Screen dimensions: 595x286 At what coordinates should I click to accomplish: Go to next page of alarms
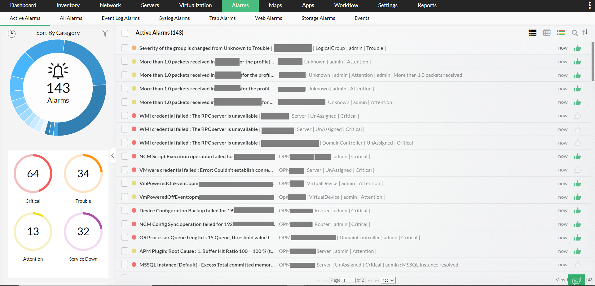(370, 280)
